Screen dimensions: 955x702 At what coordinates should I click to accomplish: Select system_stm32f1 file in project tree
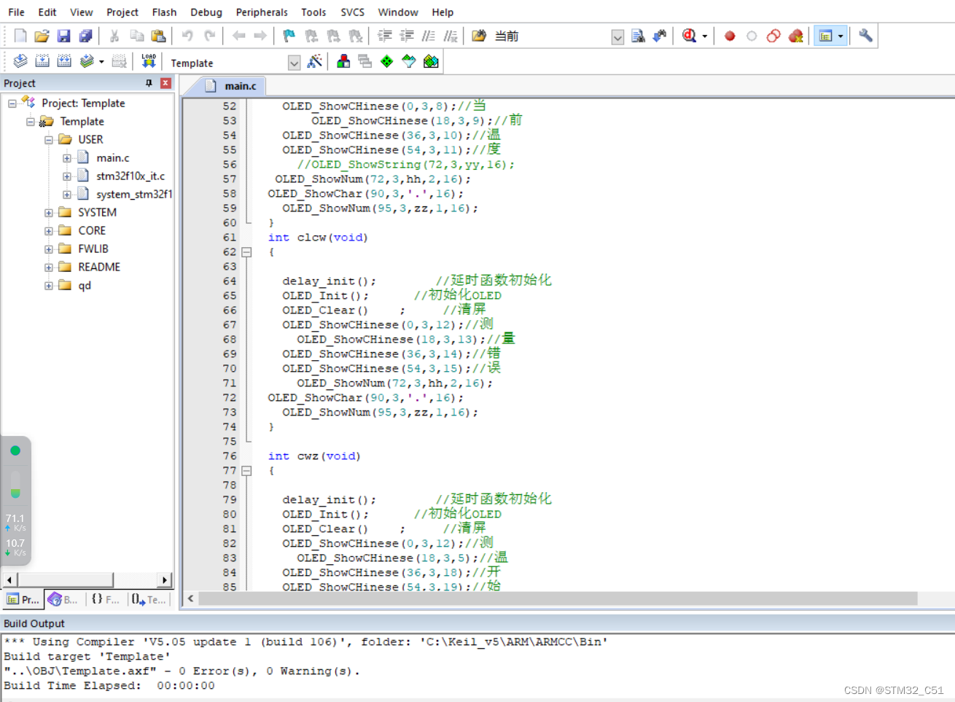pyautogui.click(x=134, y=194)
